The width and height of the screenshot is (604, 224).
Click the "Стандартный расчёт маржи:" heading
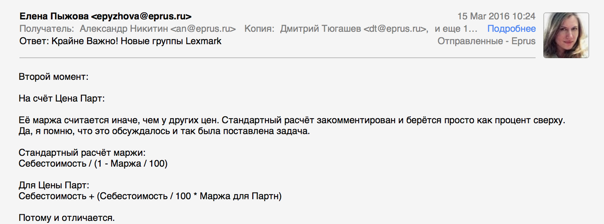(x=82, y=153)
